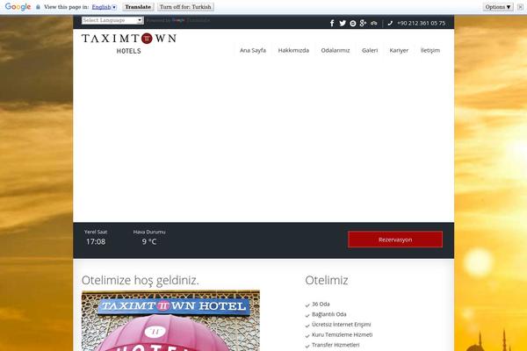Click Kuru Temizleme Hizmeti list item
The width and height of the screenshot is (527, 351).
pyautogui.click(x=342, y=334)
